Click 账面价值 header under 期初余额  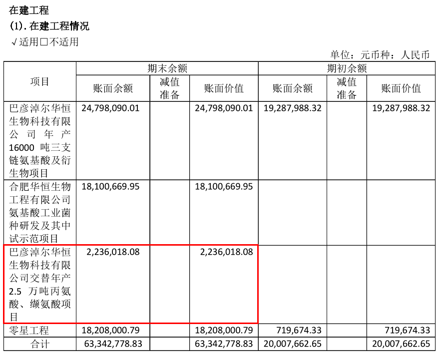coord(401,88)
